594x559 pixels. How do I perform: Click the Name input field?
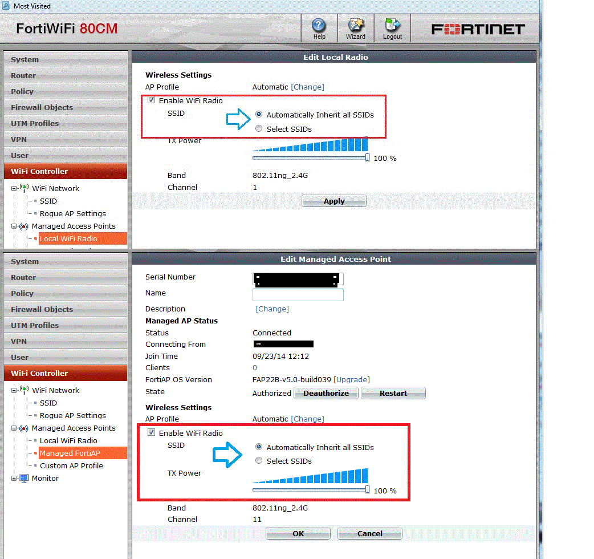point(298,294)
